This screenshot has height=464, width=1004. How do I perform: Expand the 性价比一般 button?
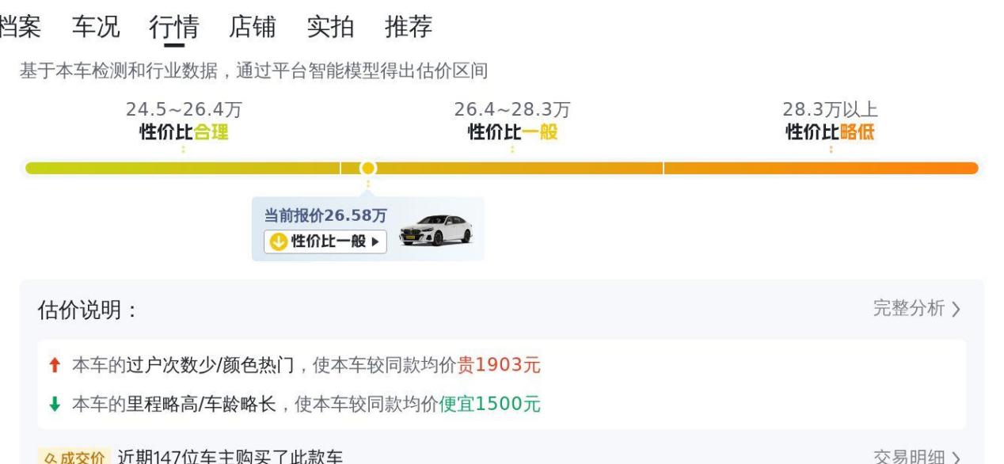(325, 242)
